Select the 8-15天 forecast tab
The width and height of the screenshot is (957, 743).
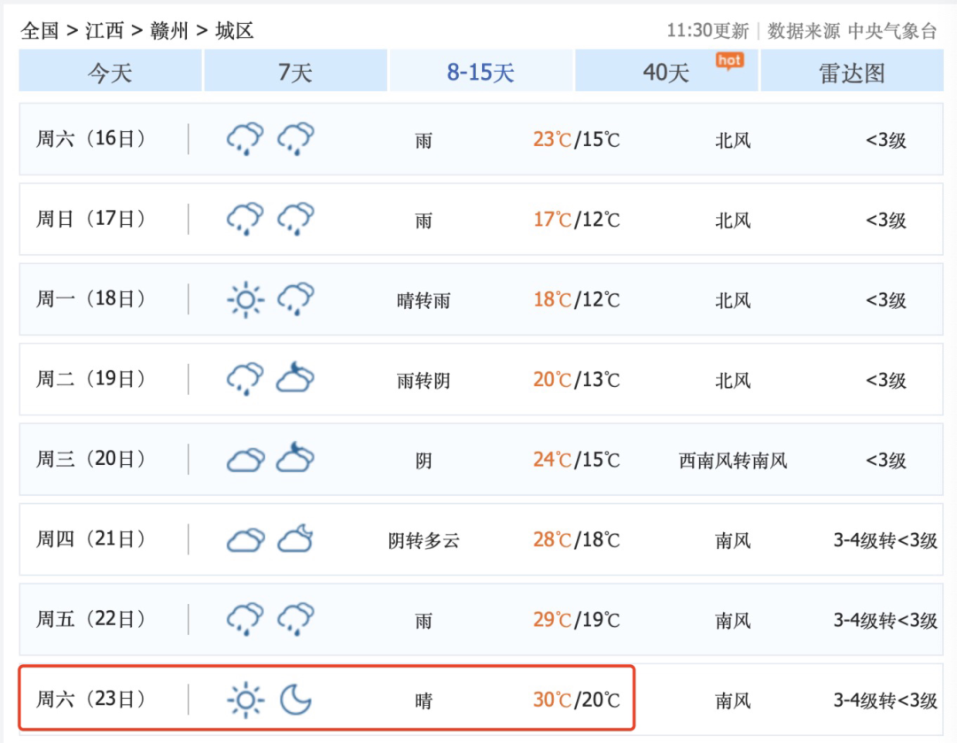pos(481,71)
